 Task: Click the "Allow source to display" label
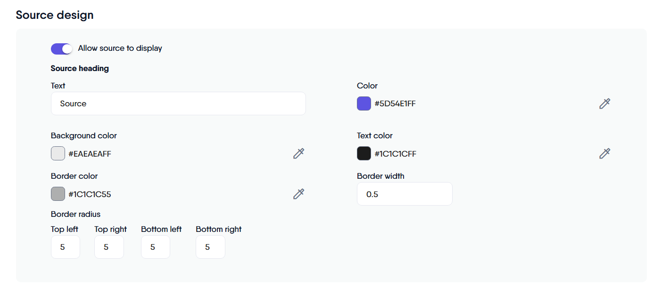tap(120, 48)
